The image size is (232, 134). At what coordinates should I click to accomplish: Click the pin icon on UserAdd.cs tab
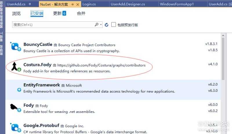pyautogui.click(x=30, y=4)
